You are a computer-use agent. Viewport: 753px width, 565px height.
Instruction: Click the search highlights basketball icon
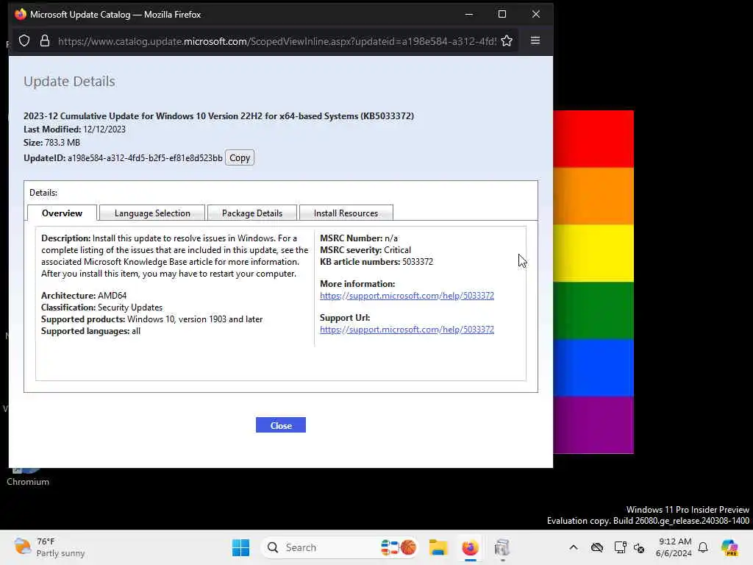pyautogui.click(x=408, y=547)
